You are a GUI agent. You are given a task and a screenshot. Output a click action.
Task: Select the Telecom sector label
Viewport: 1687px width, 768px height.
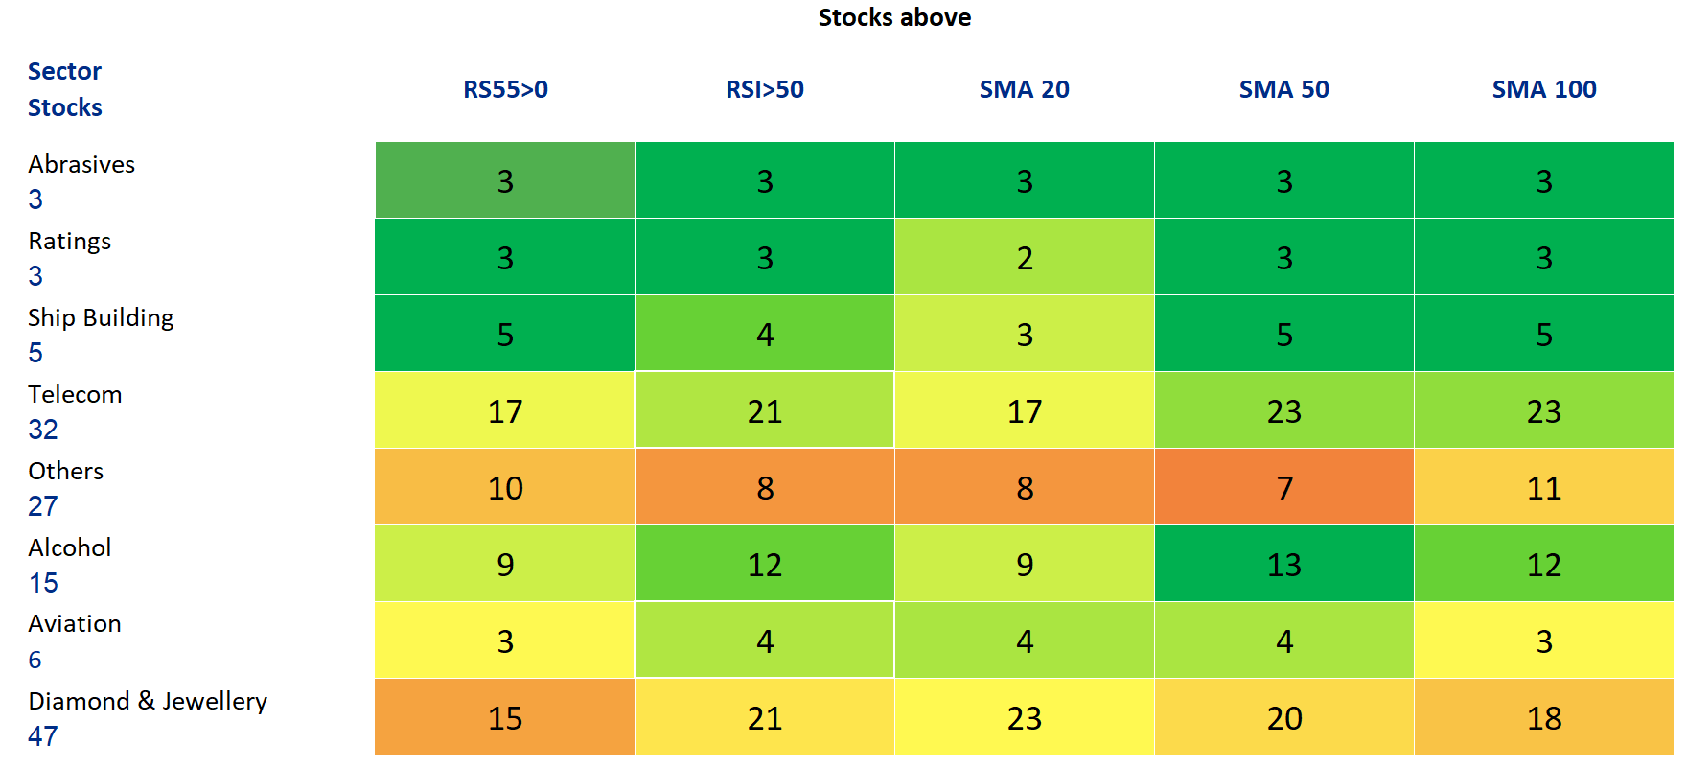[75, 394]
